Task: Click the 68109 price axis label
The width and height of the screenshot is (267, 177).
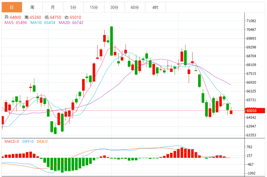Action: (x=251, y=65)
